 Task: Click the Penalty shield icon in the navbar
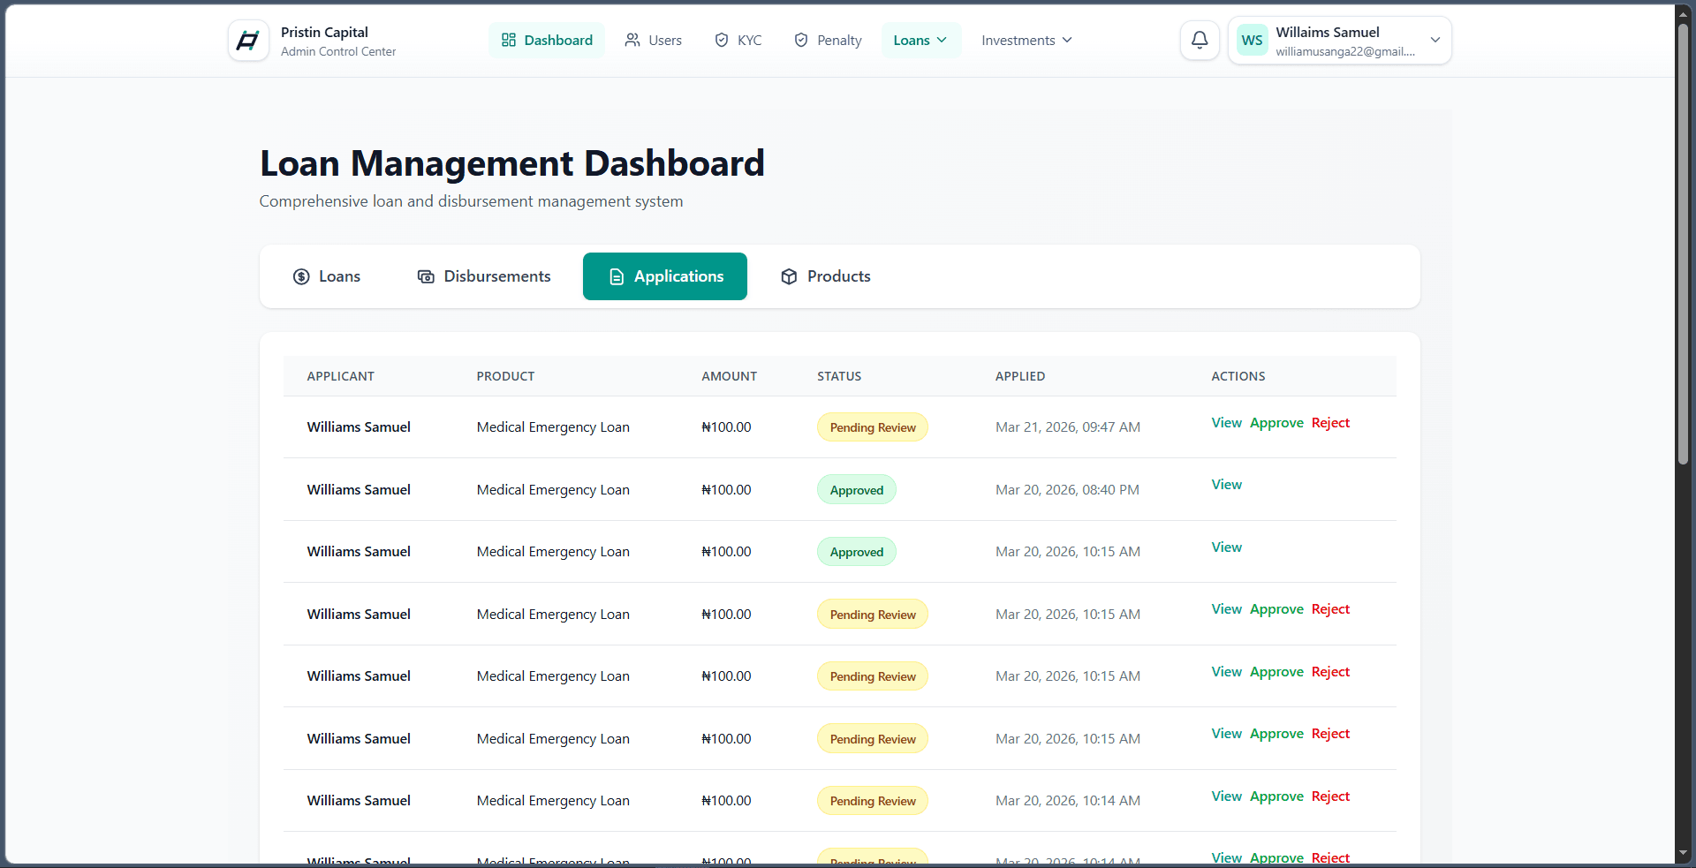[x=801, y=40]
